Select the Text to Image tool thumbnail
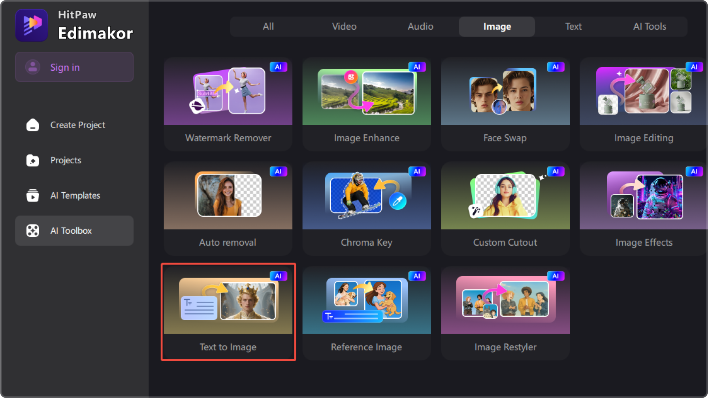The width and height of the screenshot is (708, 398). pos(228,300)
